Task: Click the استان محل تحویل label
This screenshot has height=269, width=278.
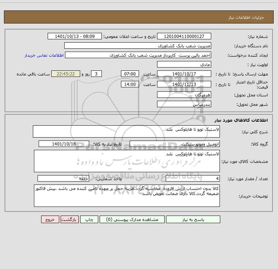Action: pos(251,95)
